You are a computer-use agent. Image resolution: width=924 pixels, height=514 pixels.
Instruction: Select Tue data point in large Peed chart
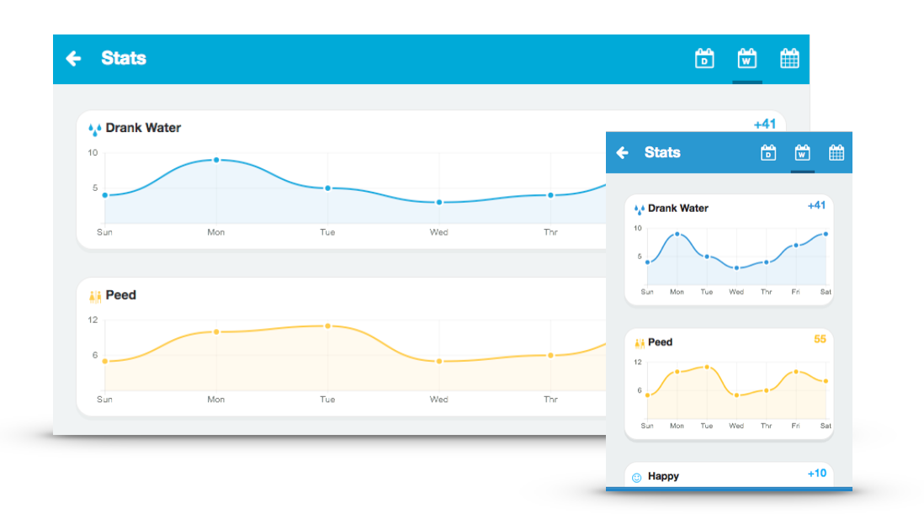327,326
